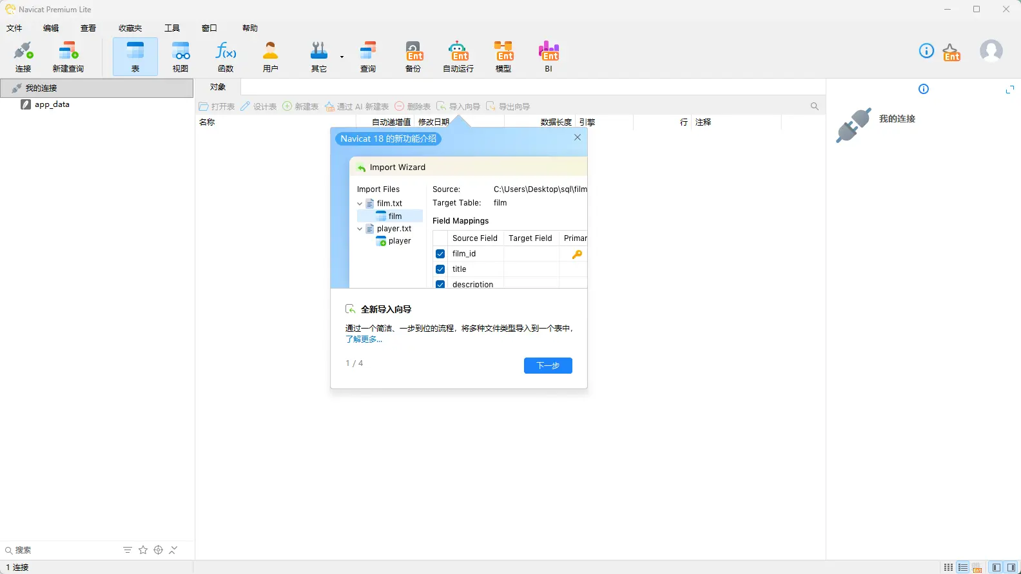Select the 对象 tab
This screenshot has width=1021, height=574.
[x=218, y=87]
